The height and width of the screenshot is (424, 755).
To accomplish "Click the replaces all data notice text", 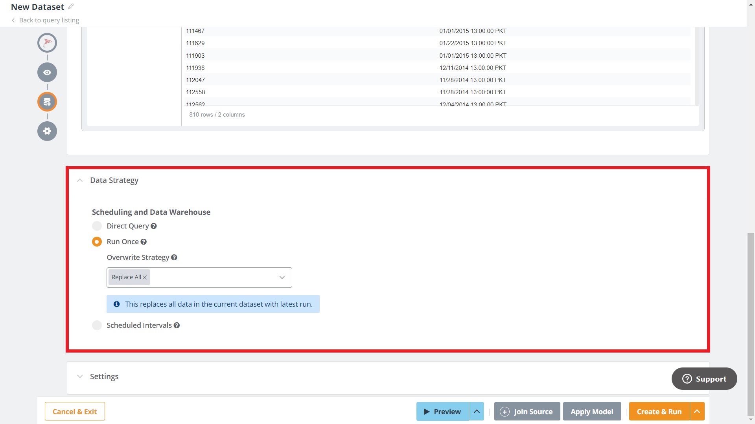I will pos(219,304).
